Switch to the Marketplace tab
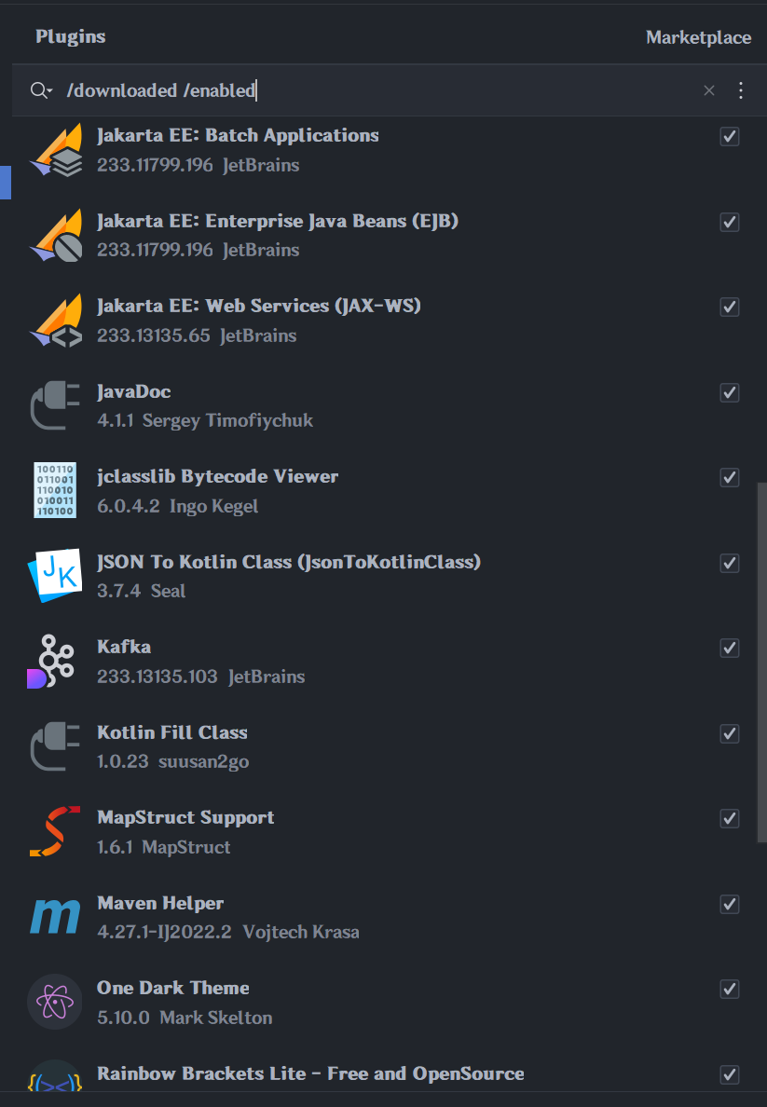767x1107 pixels. (x=698, y=37)
